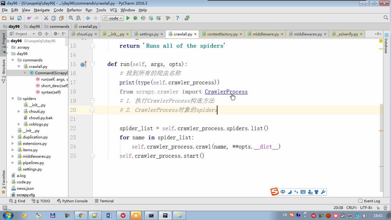
Task: Click the Synchronize toolbar icon
Action: [20, 18]
